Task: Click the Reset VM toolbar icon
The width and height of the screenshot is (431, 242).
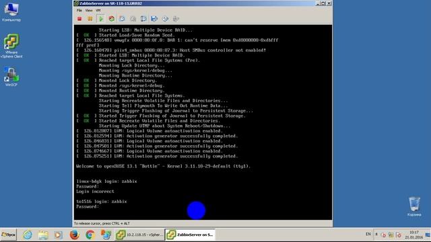Action: coord(111,19)
